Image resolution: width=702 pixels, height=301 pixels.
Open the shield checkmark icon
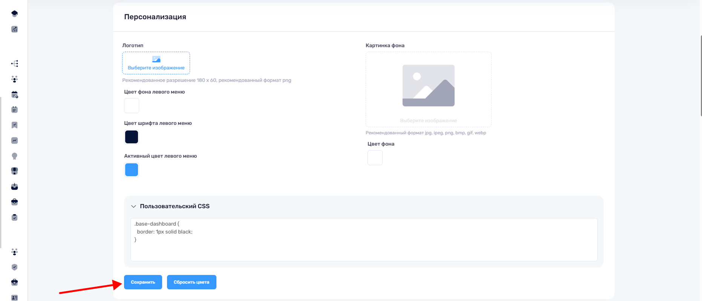tap(14, 267)
